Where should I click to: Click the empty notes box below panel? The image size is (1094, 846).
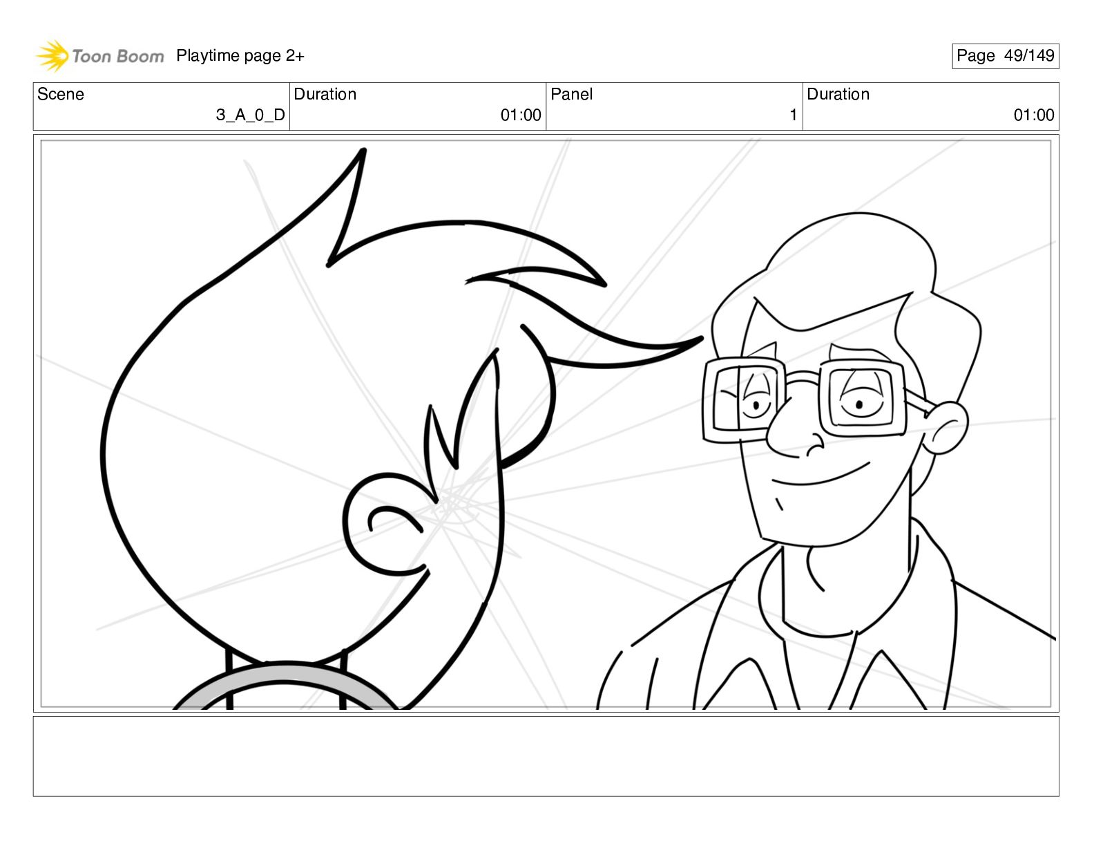(x=546, y=756)
